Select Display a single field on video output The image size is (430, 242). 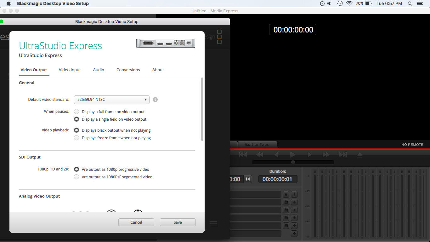tap(76, 119)
